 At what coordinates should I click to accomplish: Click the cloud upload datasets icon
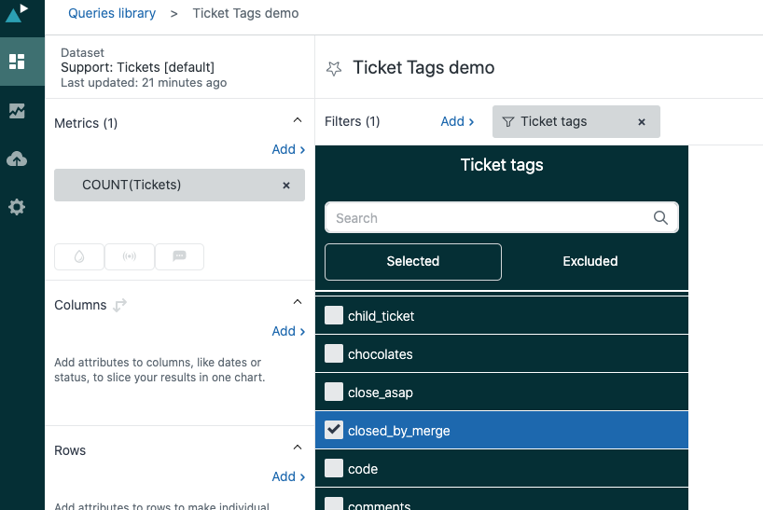[x=17, y=159]
